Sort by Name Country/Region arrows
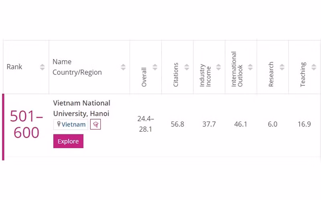 pos(123,67)
